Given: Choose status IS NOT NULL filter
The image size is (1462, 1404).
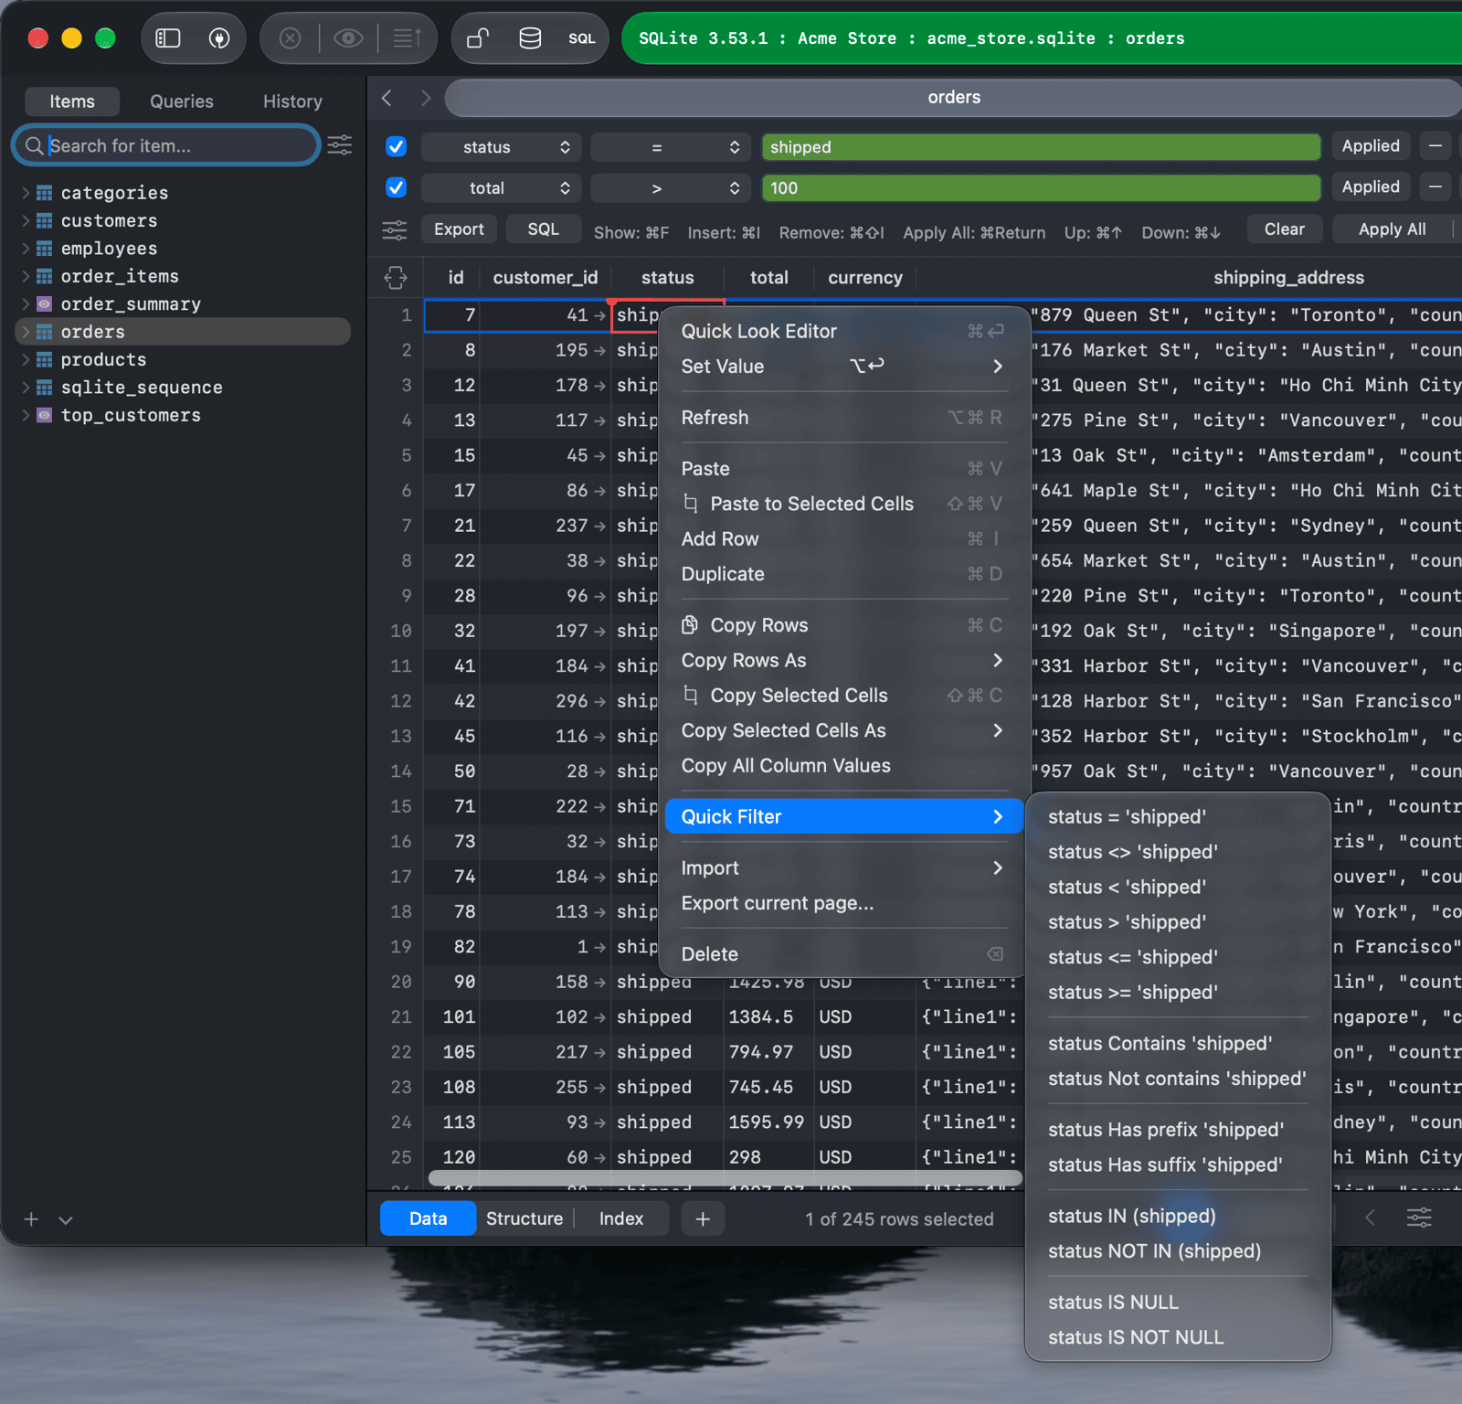Looking at the screenshot, I should point(1178,1337).
